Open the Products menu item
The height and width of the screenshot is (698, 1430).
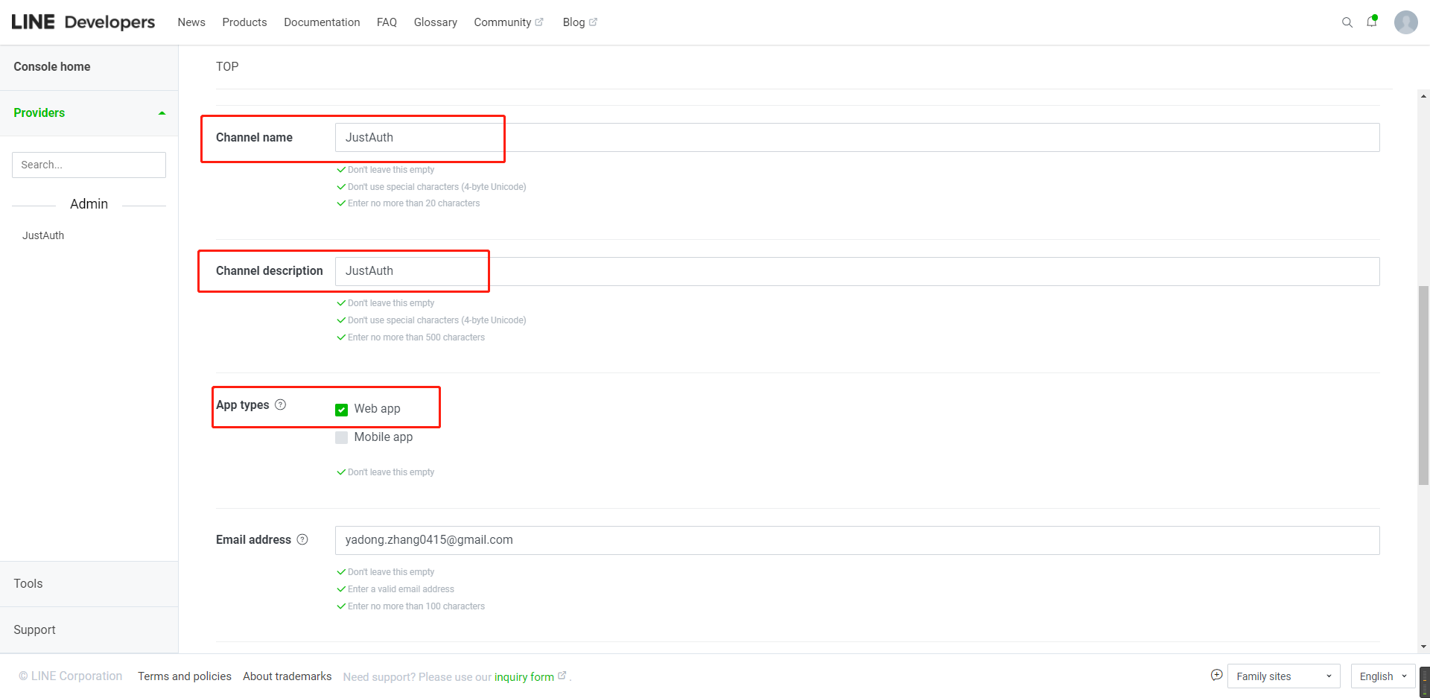[244, 22]
